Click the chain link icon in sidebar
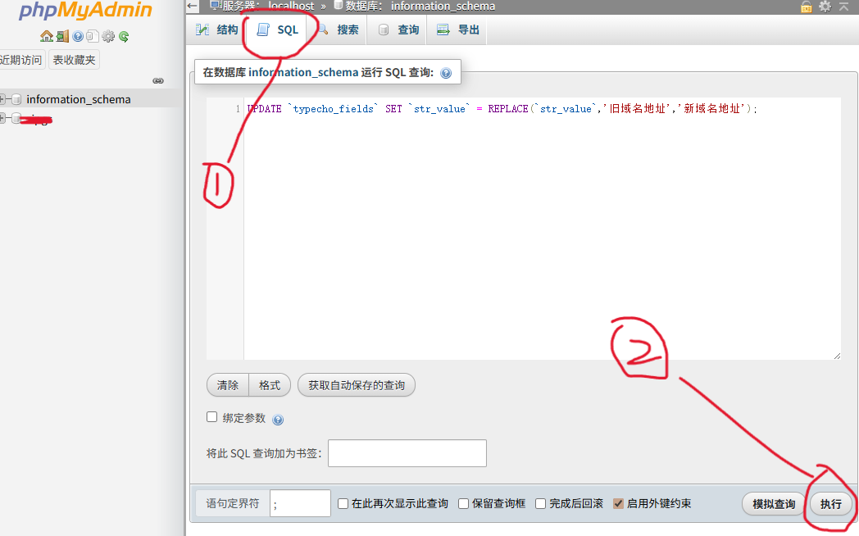 click(158, 80)
